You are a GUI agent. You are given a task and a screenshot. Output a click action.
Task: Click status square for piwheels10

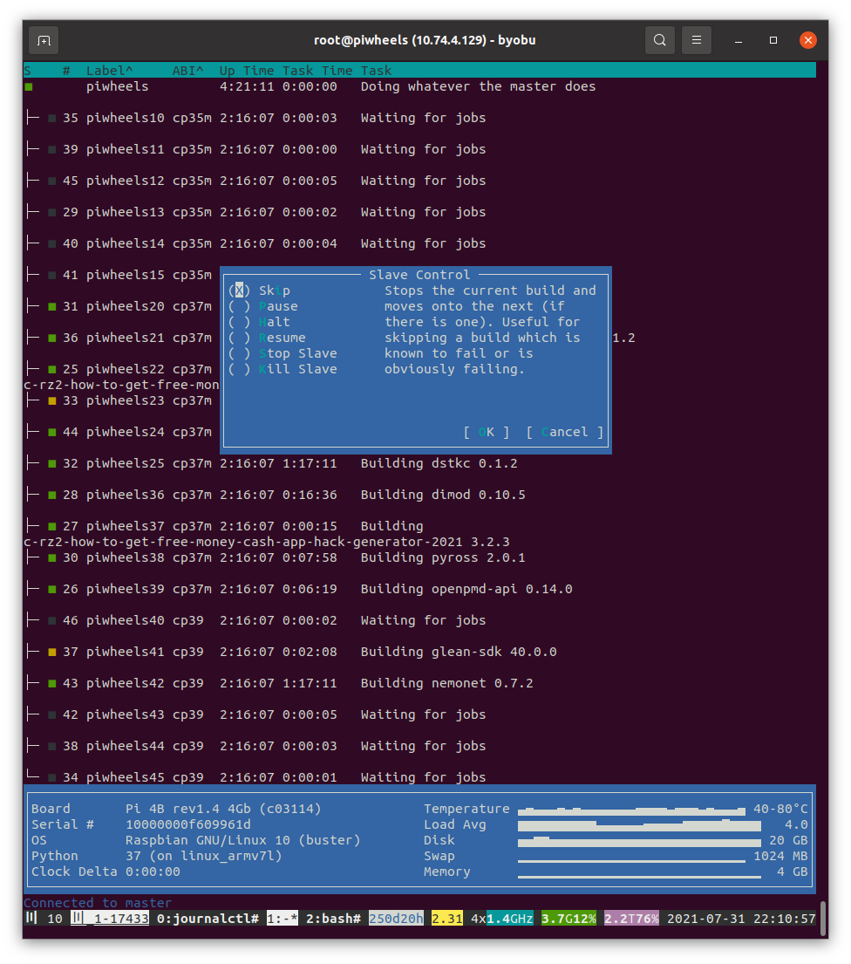(52, 118)
